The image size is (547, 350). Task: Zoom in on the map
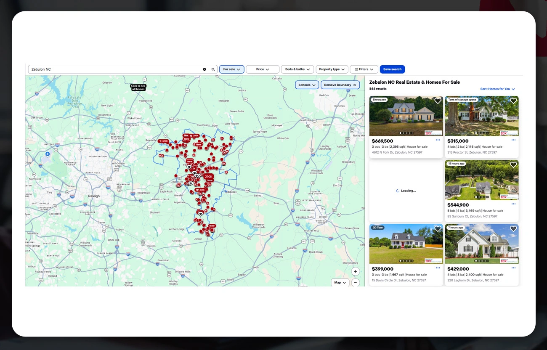pos(356,272)
